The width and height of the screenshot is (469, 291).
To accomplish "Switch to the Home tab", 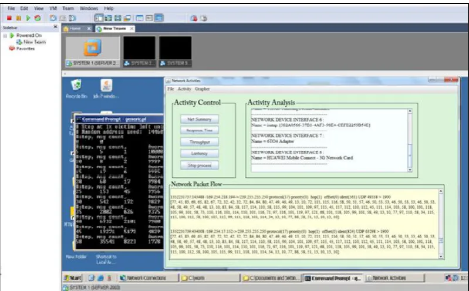I will 75,28.
